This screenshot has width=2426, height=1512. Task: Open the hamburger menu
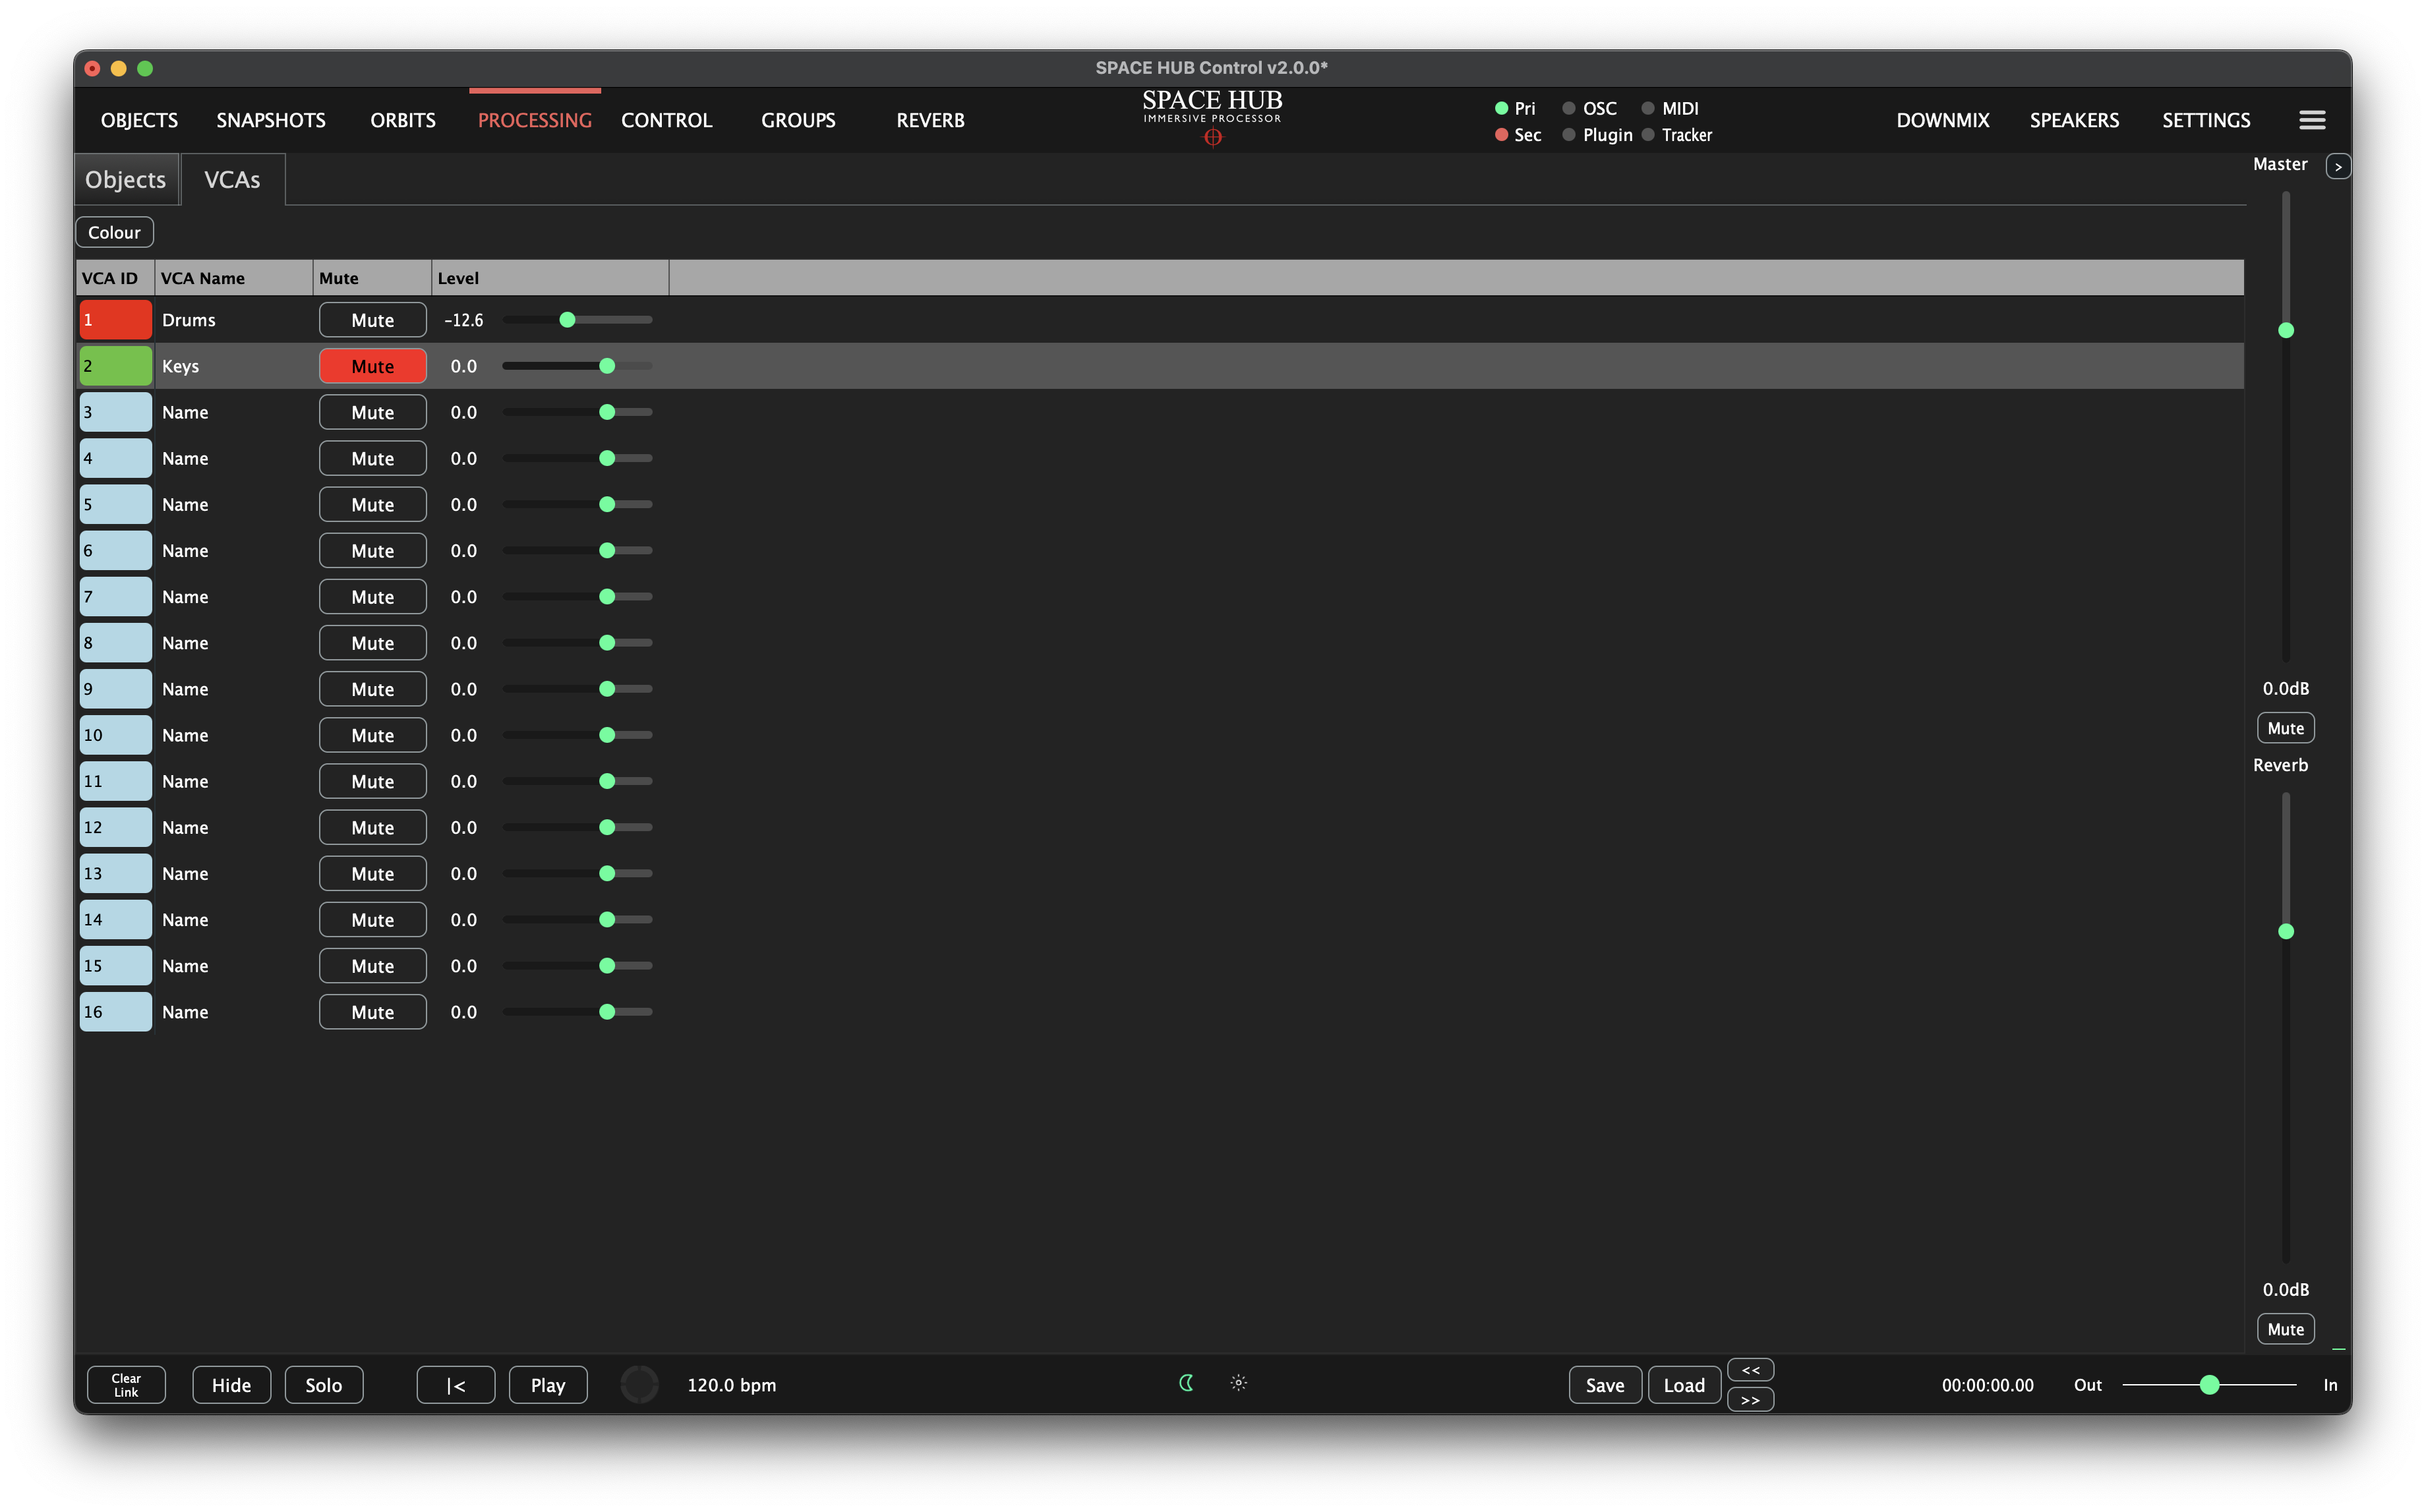[2311, 119]
